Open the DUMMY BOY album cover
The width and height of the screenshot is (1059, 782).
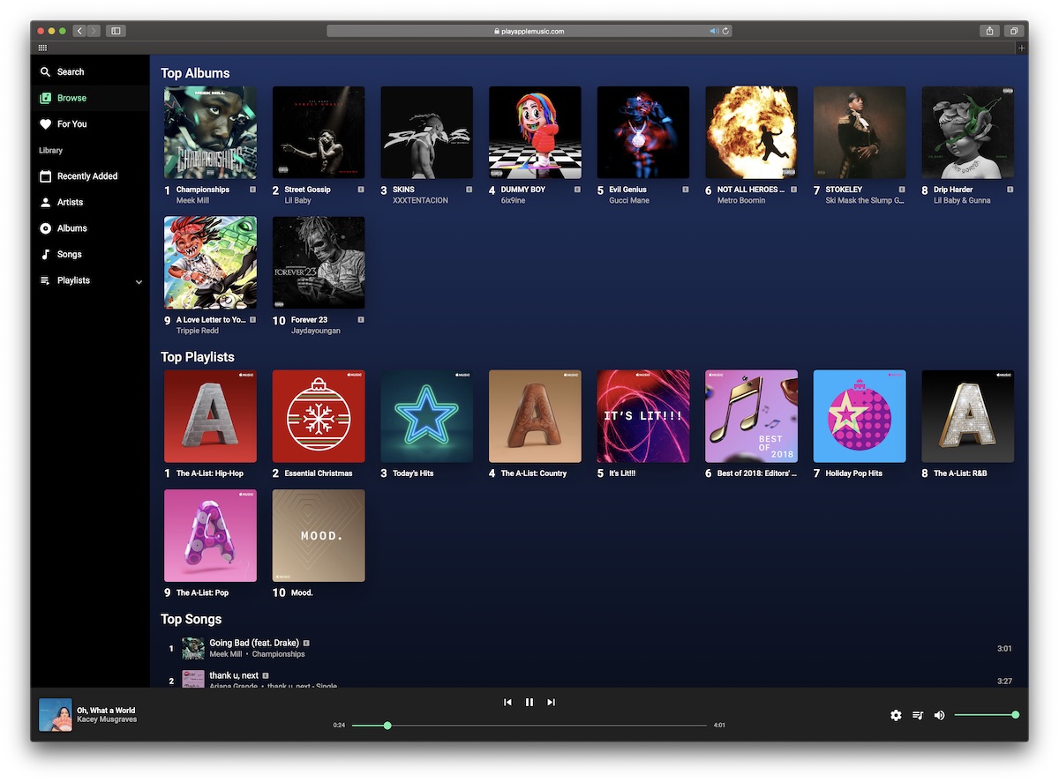point(535,132)
